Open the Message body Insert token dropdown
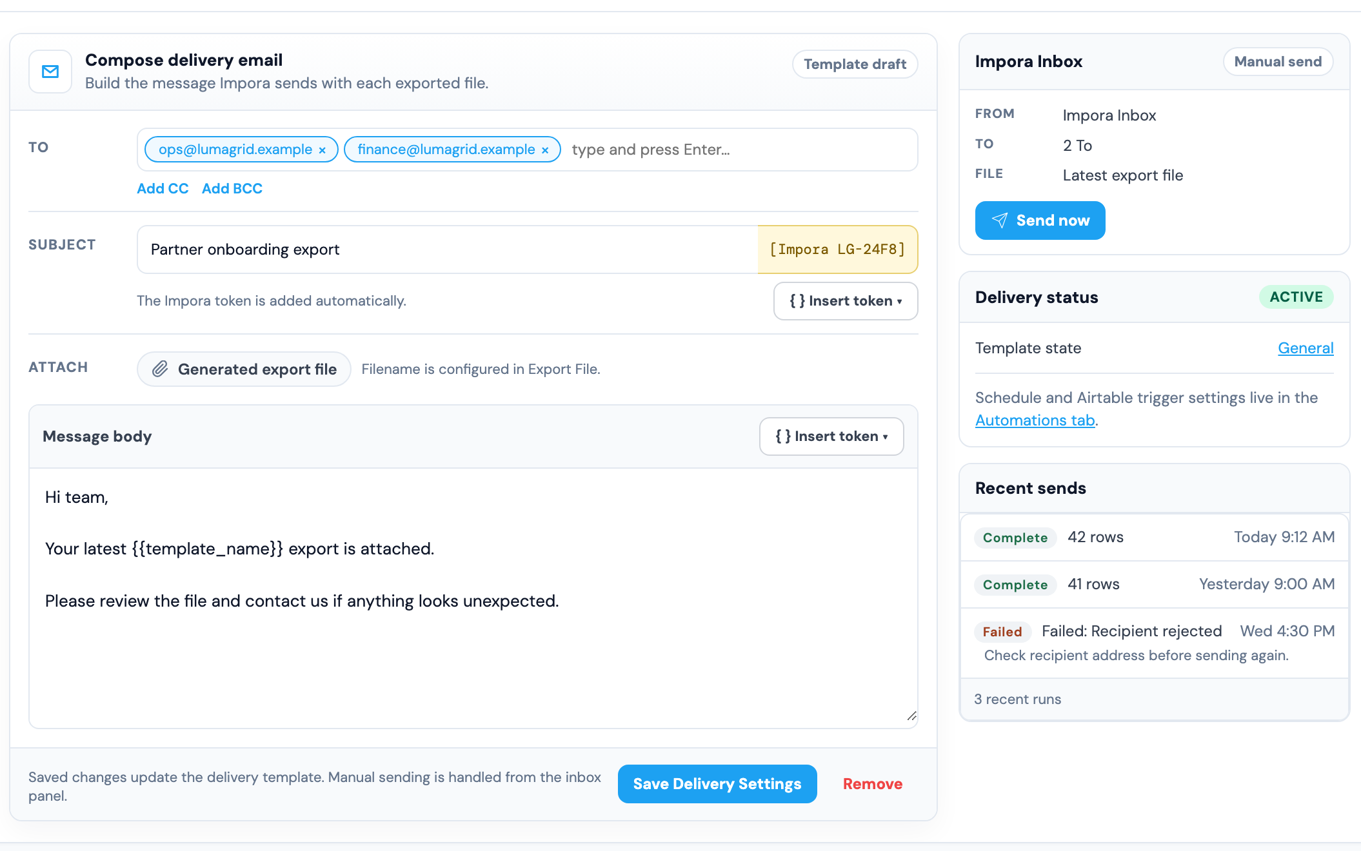Image resolution: width=1361 pixels, height=851 pixels. pyautogui.click(x=831, y=436)
